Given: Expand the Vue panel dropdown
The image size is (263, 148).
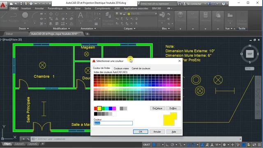Looking at the screenshot, I should pyautogui.click(x=228, y=28).
